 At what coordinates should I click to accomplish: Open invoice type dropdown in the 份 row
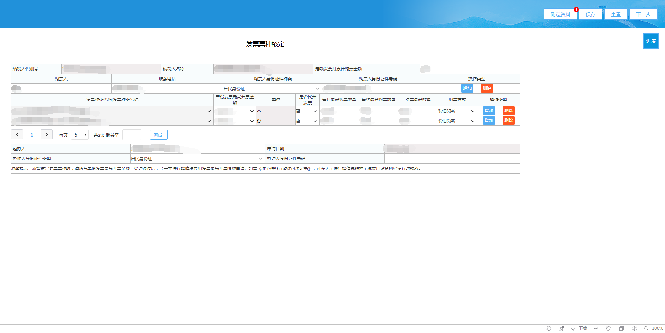point(112,121)
